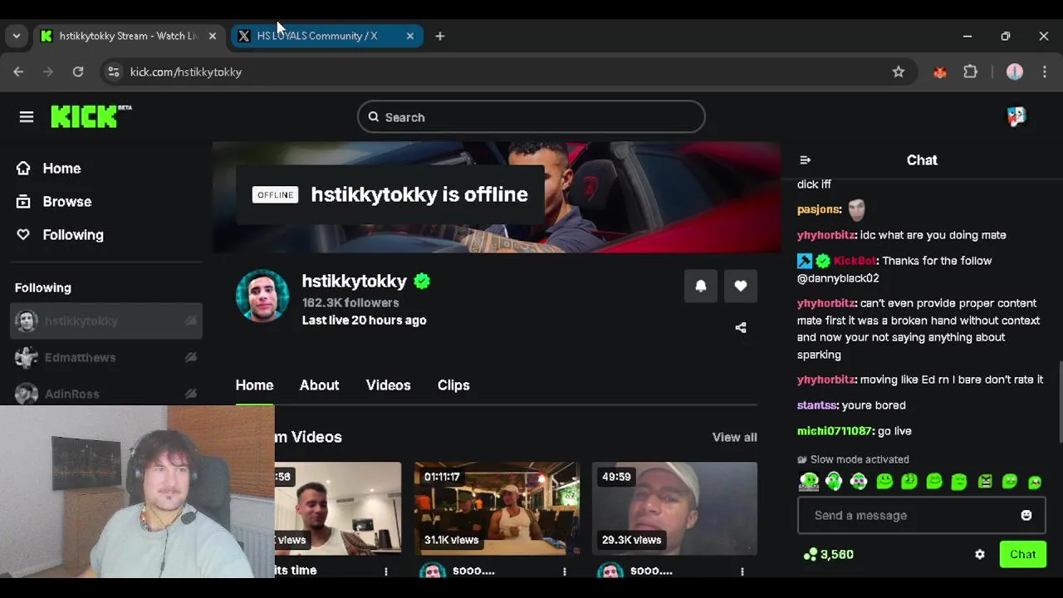The height and width of the screenshot is (598, 1063).
Task: Select the hstikkytokky Stream browser tab
Action: [130, 36]
